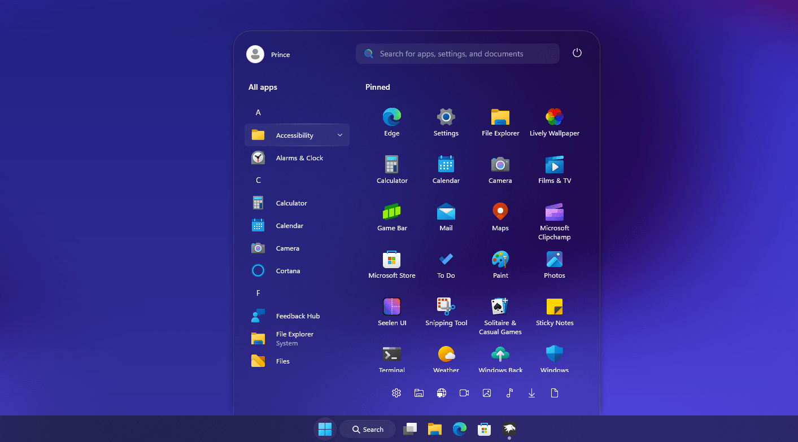Click Windows Start button on taskbar
The image size is (798, 442).
[x=325, y=429]
